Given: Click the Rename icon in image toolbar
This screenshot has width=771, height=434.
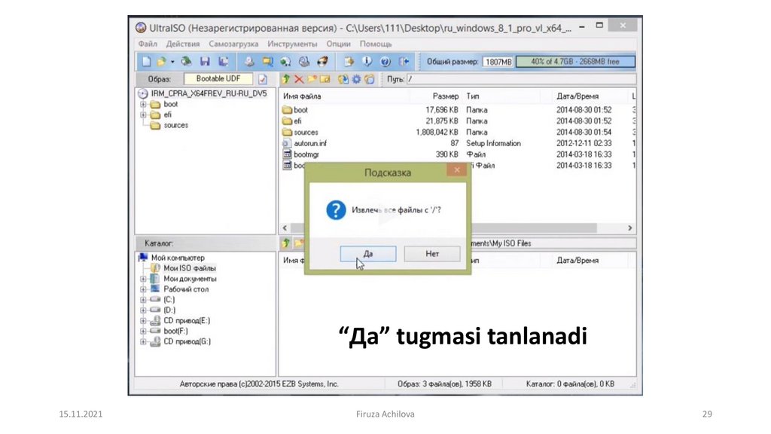Looking at the screenshot, I should pos(325,79).
